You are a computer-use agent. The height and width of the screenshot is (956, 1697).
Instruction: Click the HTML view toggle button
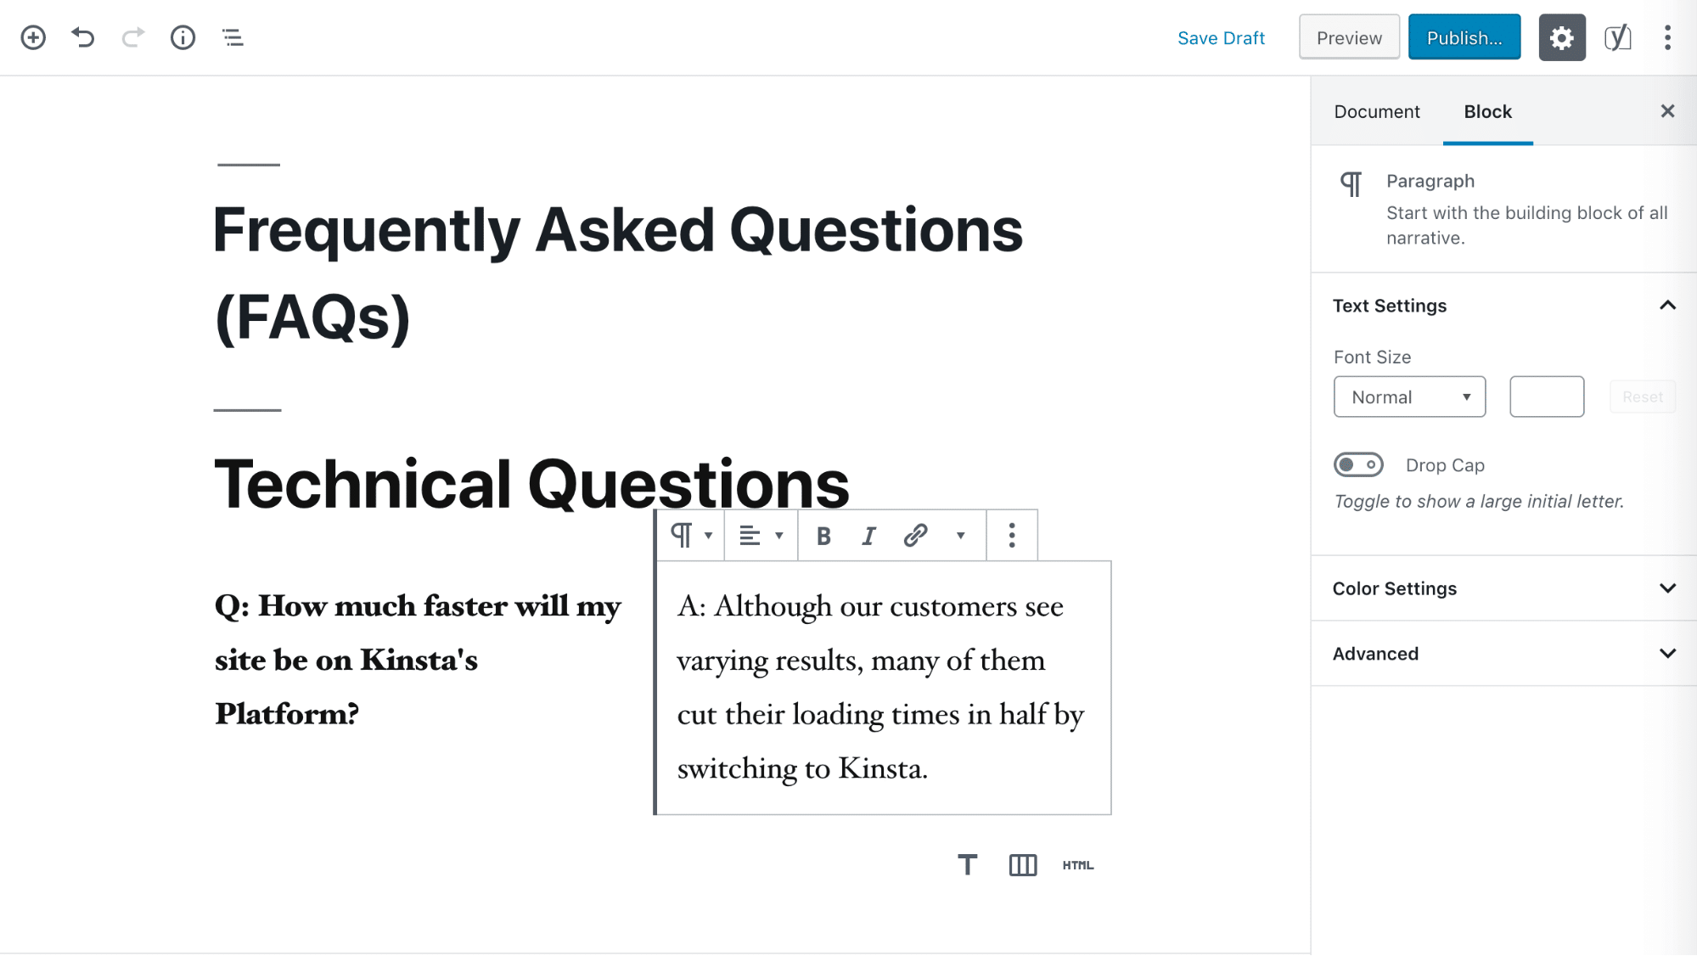click(1077, 865)
